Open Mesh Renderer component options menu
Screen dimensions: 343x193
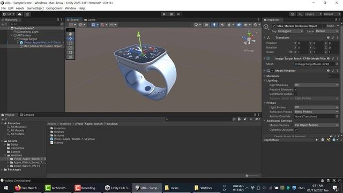tap(337, 71)
